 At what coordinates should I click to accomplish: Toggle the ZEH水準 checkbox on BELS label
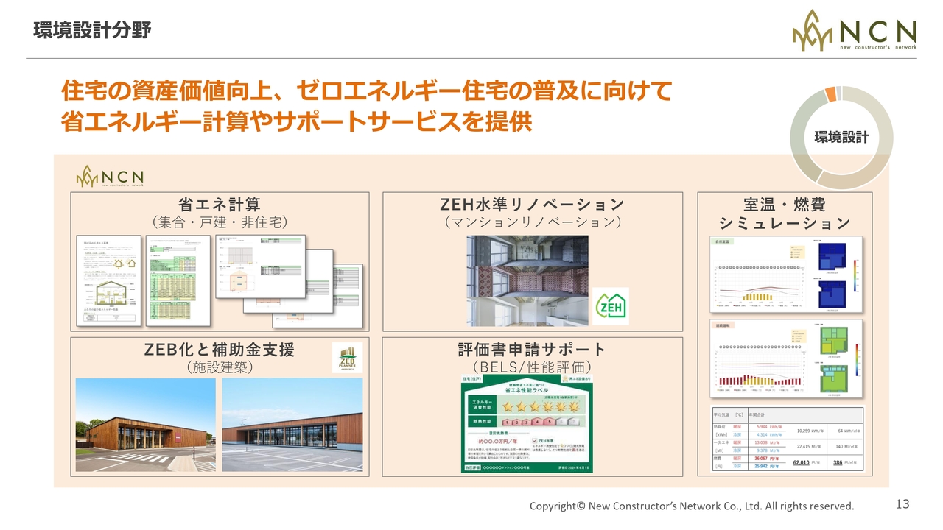coord(535,442)
